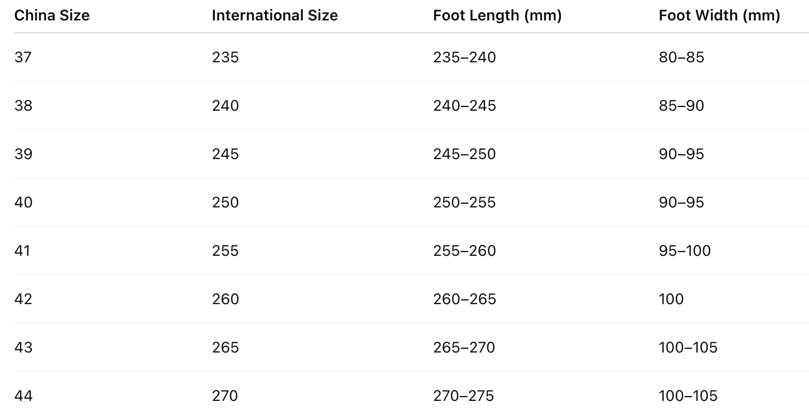
Task: Click the single-value foot width 100 cell
Action: pos(671,299)
